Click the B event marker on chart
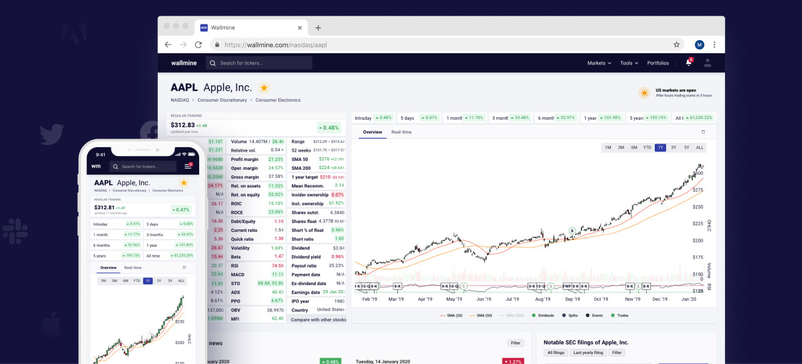 (x=571, y=231)
